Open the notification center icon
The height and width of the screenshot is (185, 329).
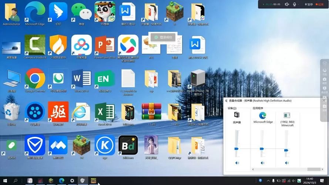pyautogui.click(x=322, y=181)
